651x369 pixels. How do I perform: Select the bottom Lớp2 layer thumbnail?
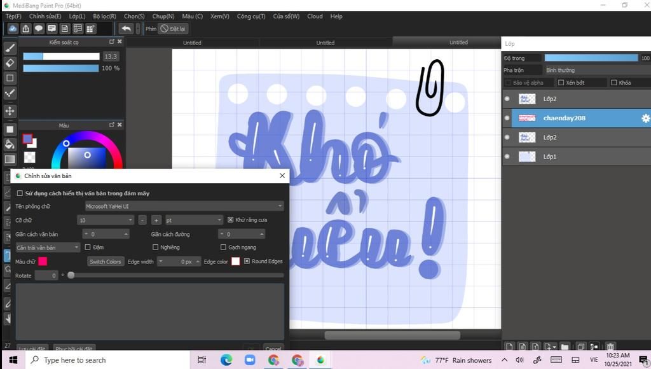coord(527,137)
